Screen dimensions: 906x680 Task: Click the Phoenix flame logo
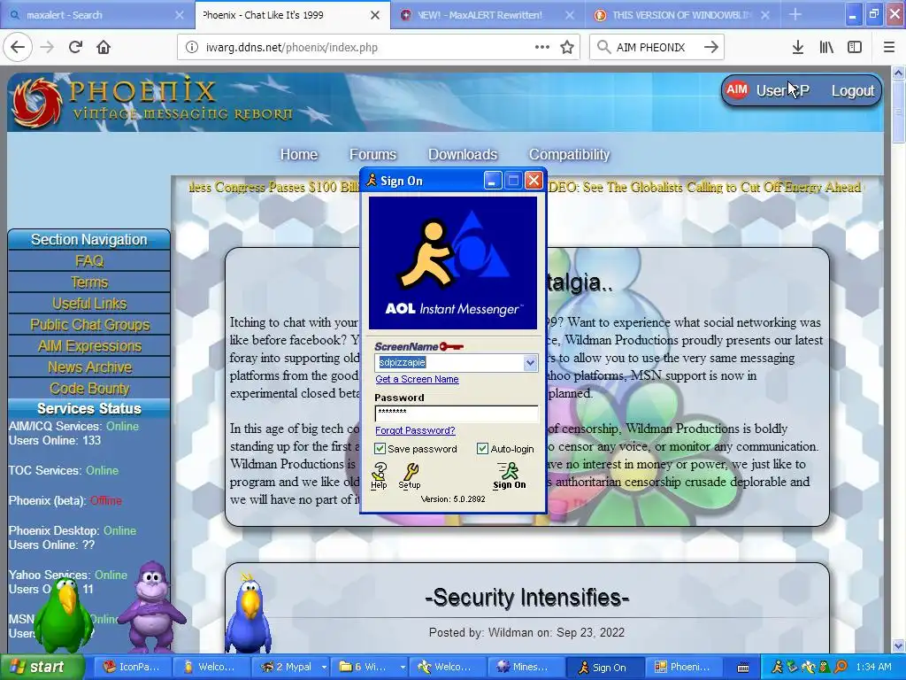click(x=37, y=103)
